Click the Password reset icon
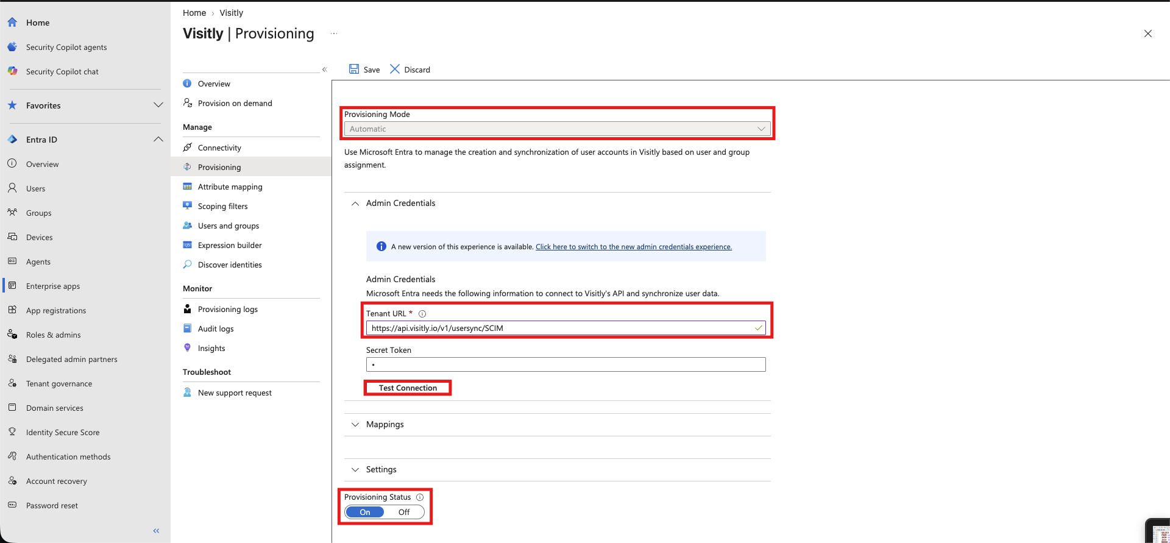 point(12,505)
